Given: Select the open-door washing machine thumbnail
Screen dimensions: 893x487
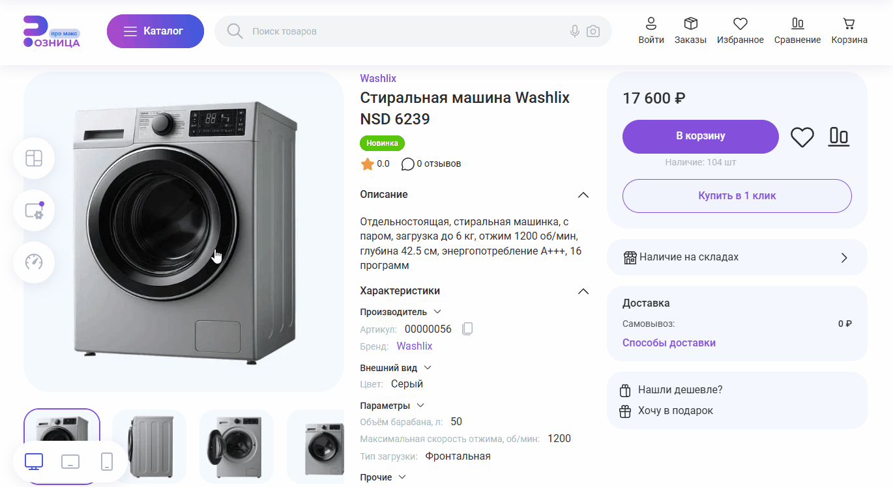Looking at the screenshot, I should [236, 447].
